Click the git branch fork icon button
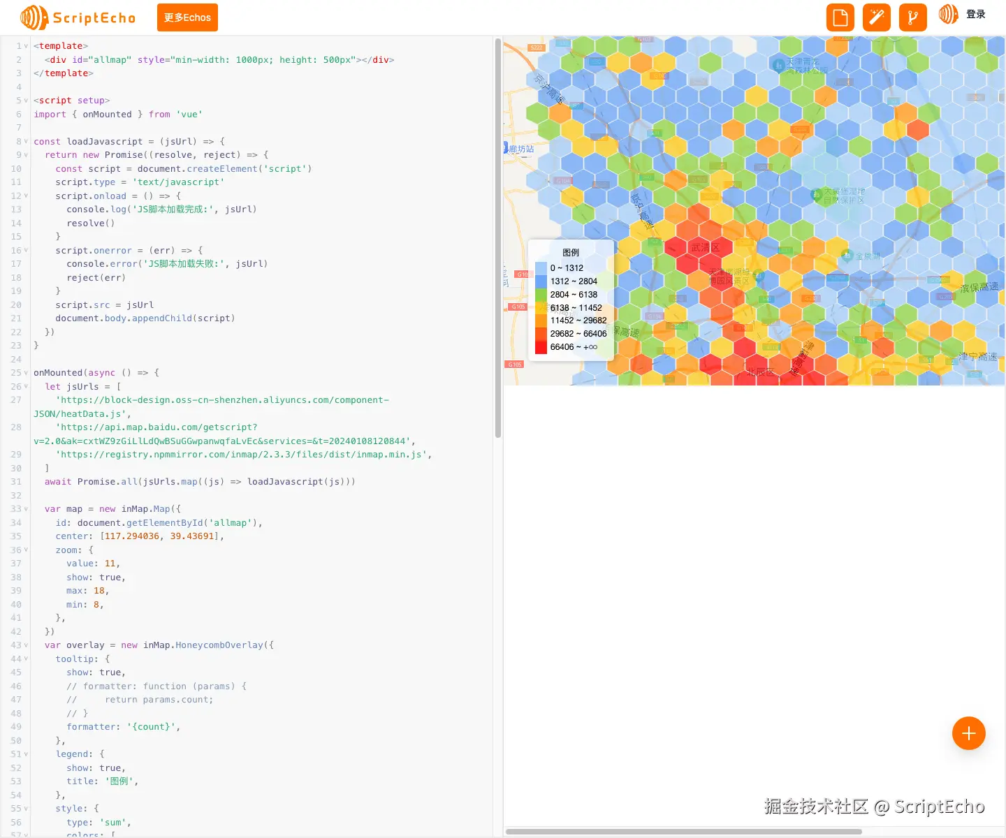This screenshot has height=838, width=1006. coord(913,17)
